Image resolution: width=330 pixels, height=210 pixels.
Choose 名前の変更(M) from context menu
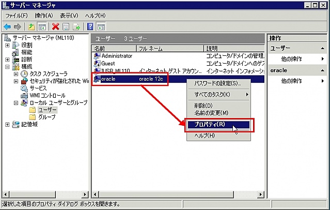coord(218,113)
